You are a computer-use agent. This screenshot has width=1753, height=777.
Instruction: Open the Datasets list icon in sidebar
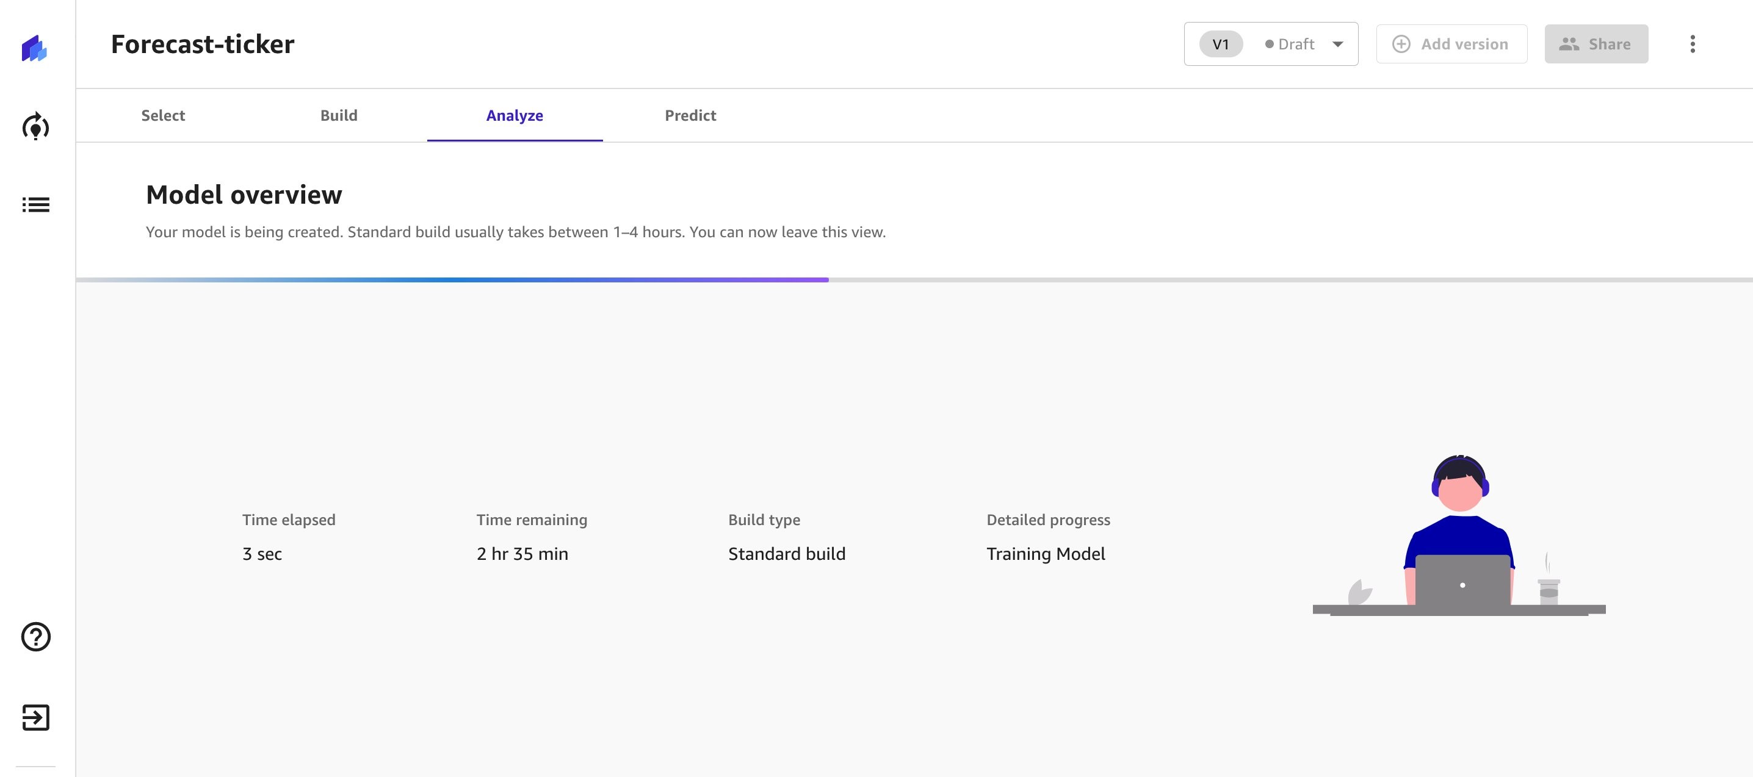pos(35,204)
